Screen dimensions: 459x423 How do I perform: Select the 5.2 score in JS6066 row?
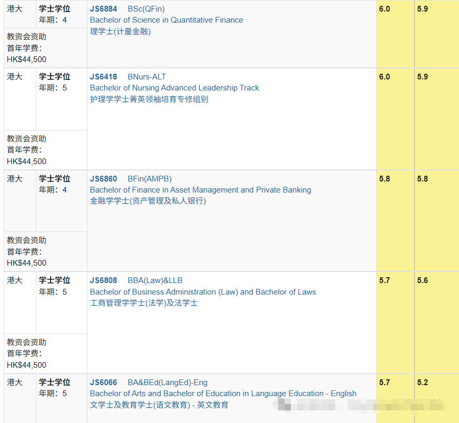pyautogui.click(x=423, y=382)
